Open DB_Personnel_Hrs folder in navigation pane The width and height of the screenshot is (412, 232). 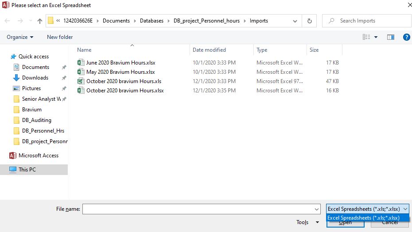pos(43,130)
